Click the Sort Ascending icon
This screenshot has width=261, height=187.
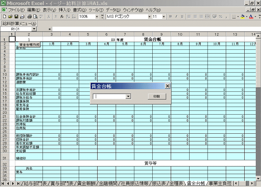67,16
